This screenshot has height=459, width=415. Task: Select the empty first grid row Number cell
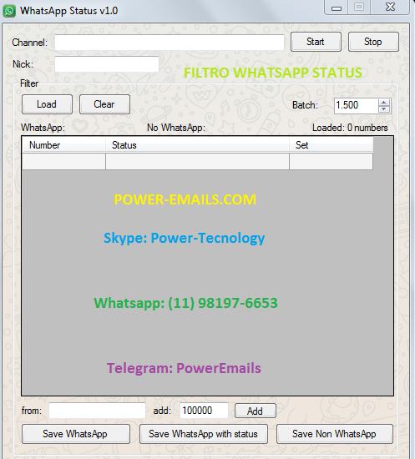[63, 161]
